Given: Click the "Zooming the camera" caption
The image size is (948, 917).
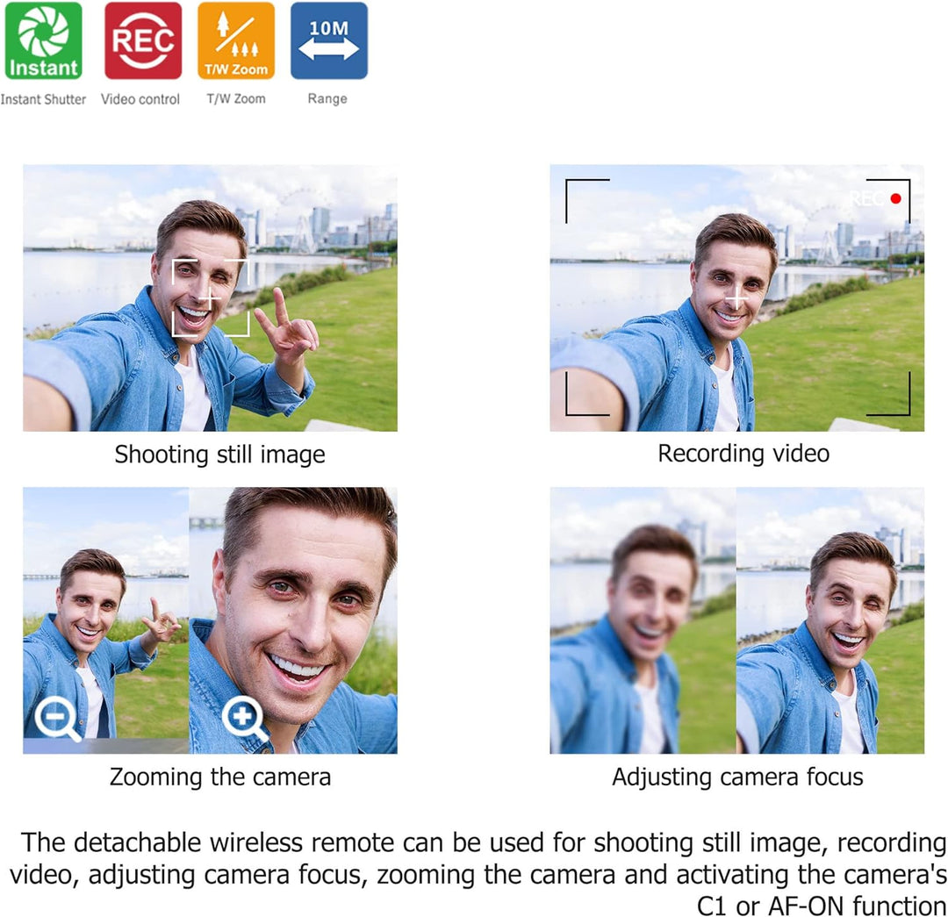Looking at the screenshot, I should point(219,777).
